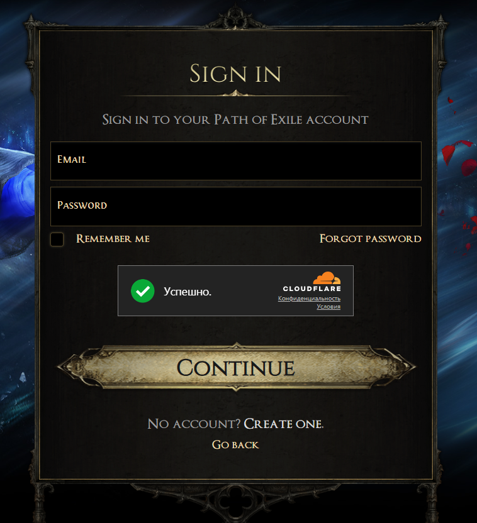Open Cloudflare Конфиденциальность privacy link
This screenshot has width=477, height=523.
tap(309, 299)
